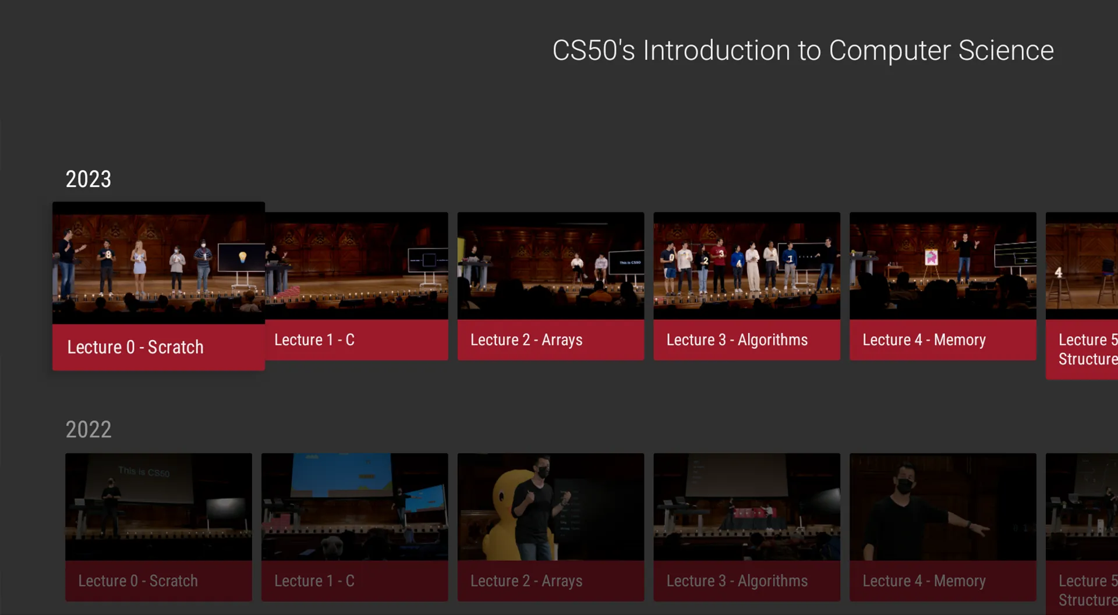Open 2022 Lecture 0 - Scratch thumbnail
This screenshot has height=615, width=1118.
point(158,507)
